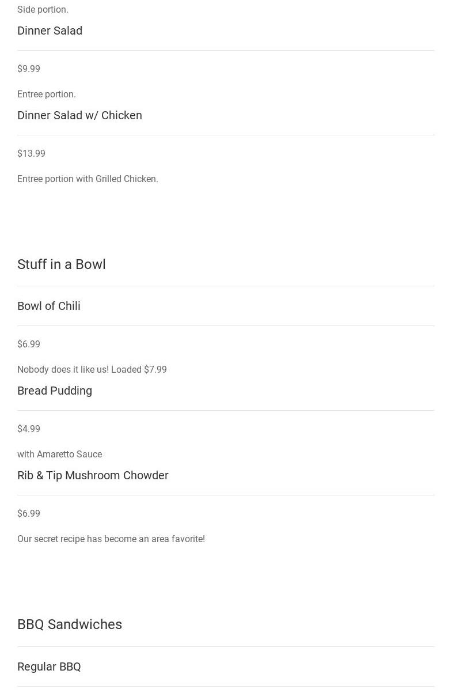Select the $13.99 price
Viewport: 452px width, 693px height.
click(31, 153)
